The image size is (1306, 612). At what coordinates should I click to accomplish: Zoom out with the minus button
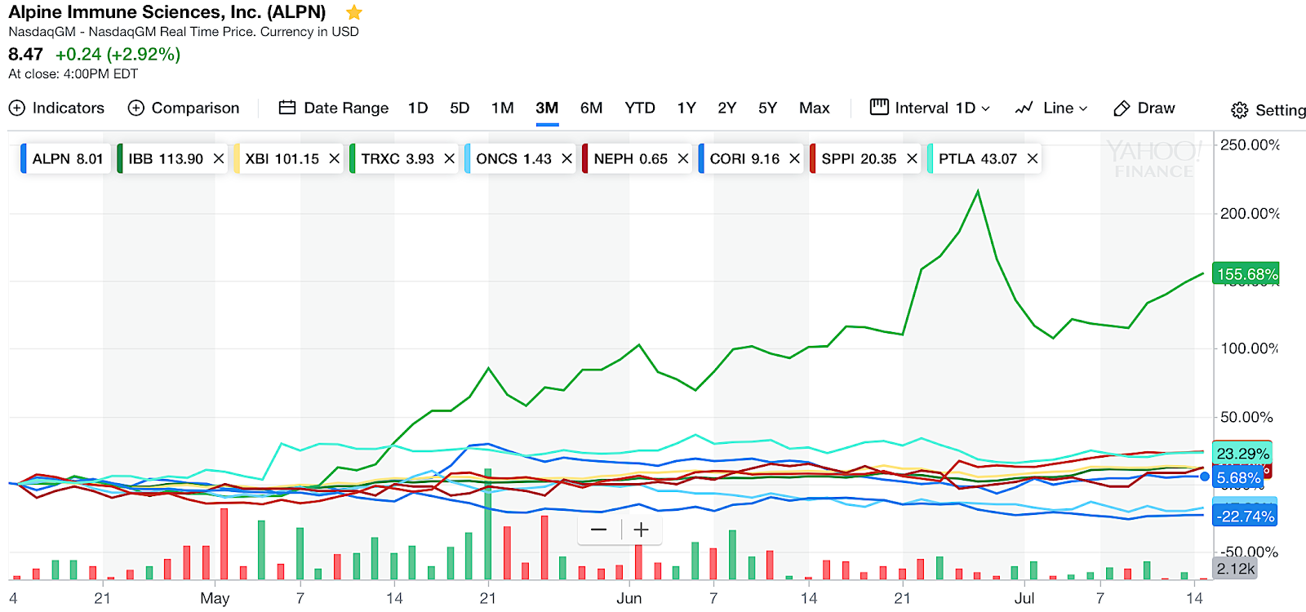[598, 530]
